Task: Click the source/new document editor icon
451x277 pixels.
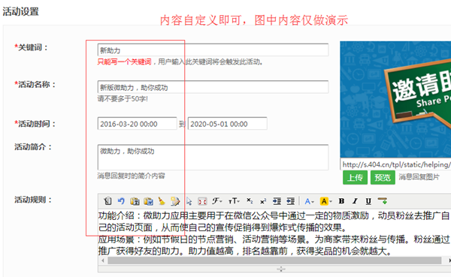Action: click(x=107, y=201)
